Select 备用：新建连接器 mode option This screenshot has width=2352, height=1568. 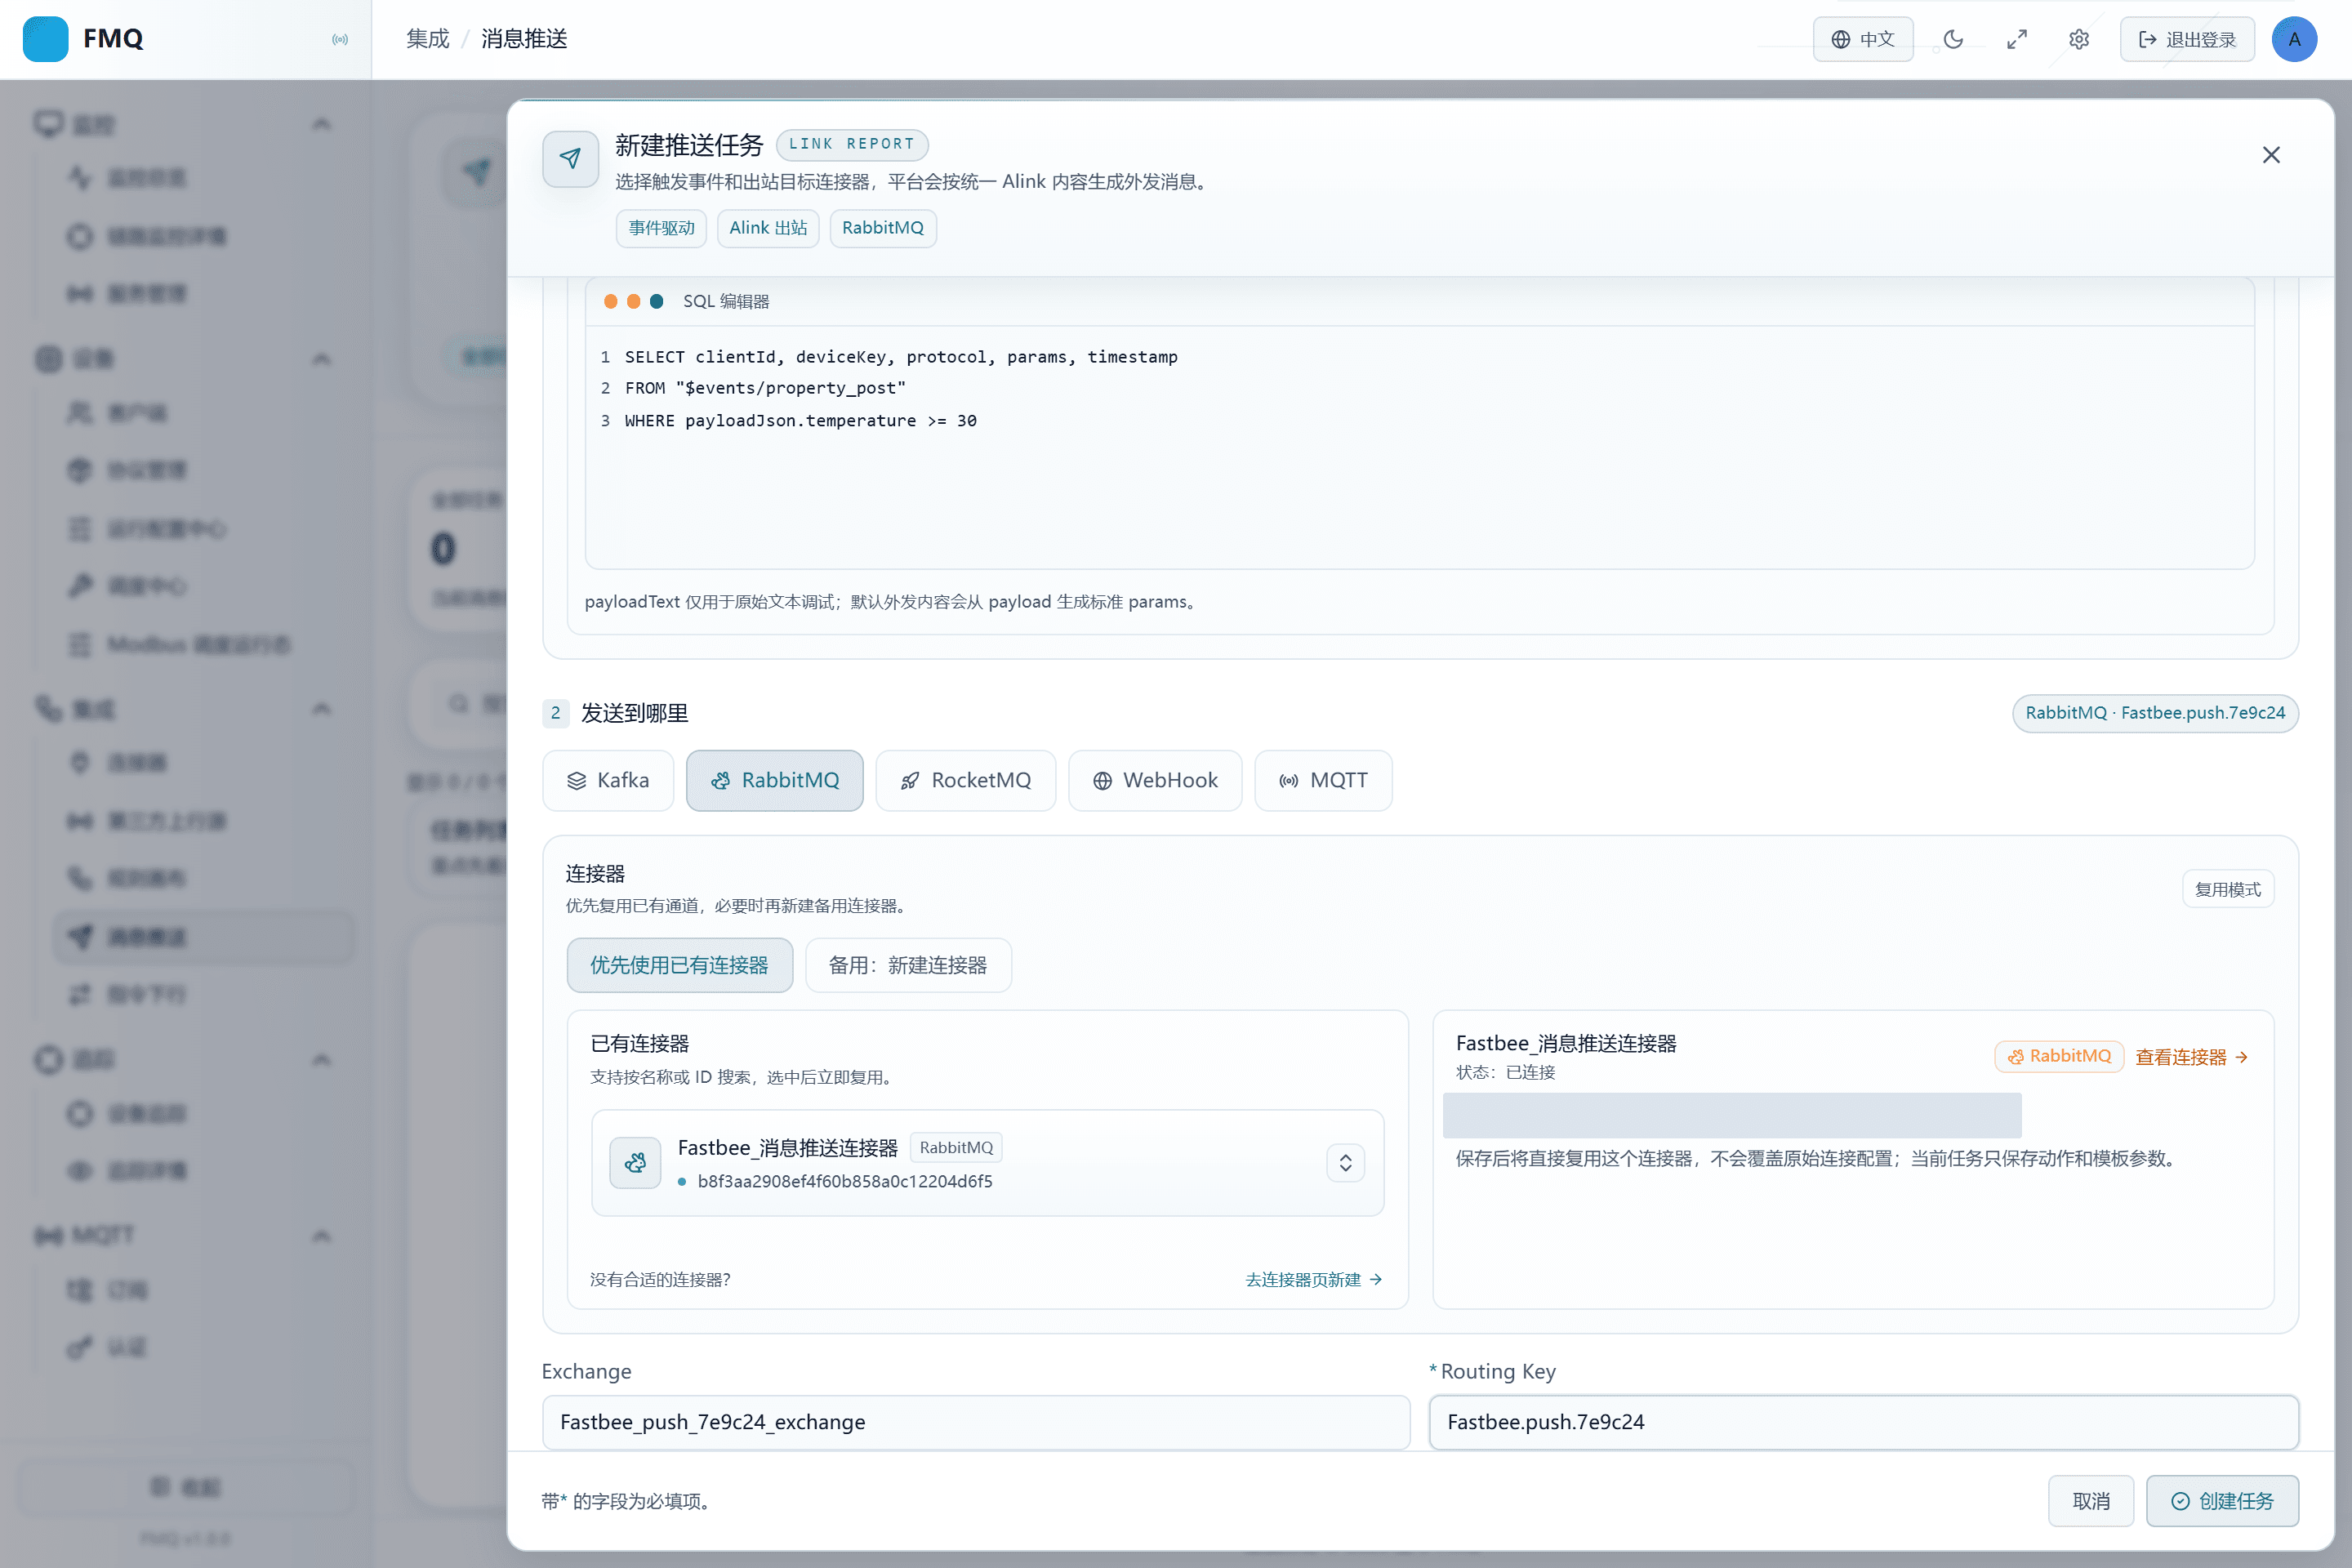point(907,965)
